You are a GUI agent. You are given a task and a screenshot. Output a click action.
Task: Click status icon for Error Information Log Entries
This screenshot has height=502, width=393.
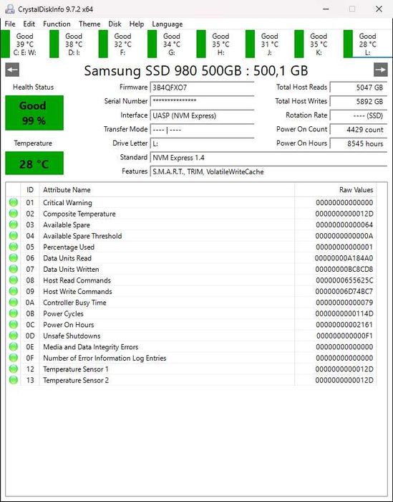[14, 358]
